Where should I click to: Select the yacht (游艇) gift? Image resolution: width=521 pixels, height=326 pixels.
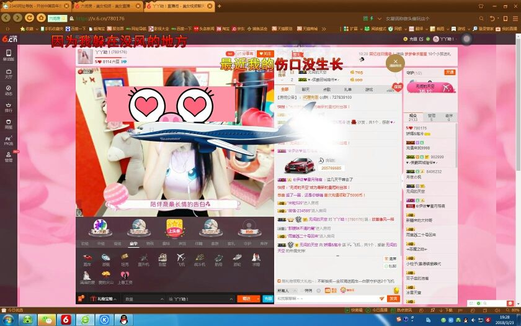click(105, 259)
